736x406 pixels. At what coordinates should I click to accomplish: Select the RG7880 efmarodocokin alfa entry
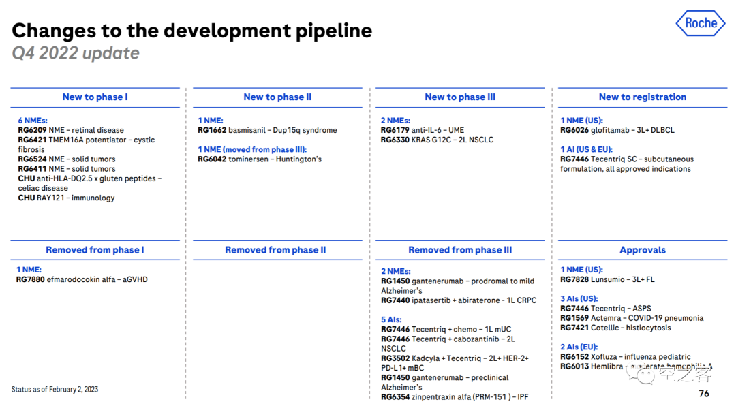tap(82, 279)
